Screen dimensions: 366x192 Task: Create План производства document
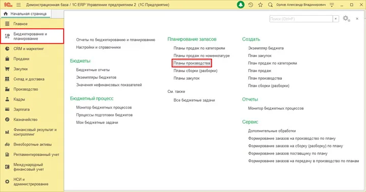click(265, 78)
